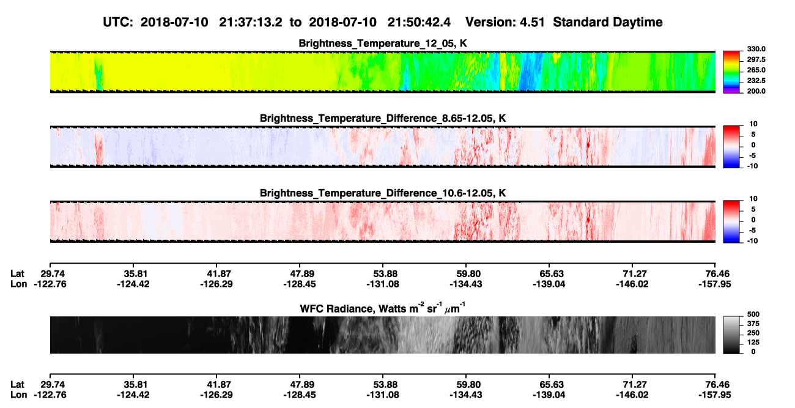Click longitude -122.76 on the bottom axis
This screenshot has width=795, height=408.
(x=50, y=395)
